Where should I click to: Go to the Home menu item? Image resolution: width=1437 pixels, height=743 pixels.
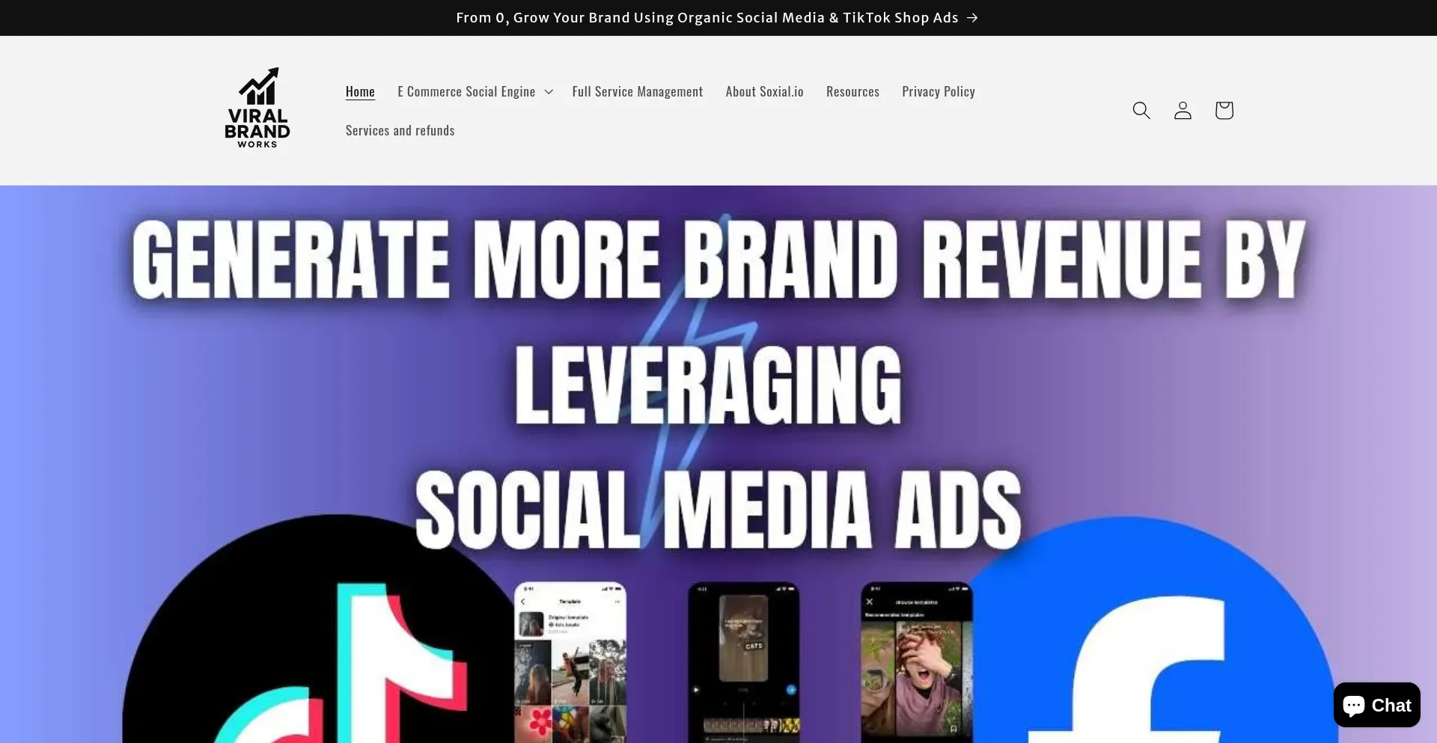(x=360, y=91)
